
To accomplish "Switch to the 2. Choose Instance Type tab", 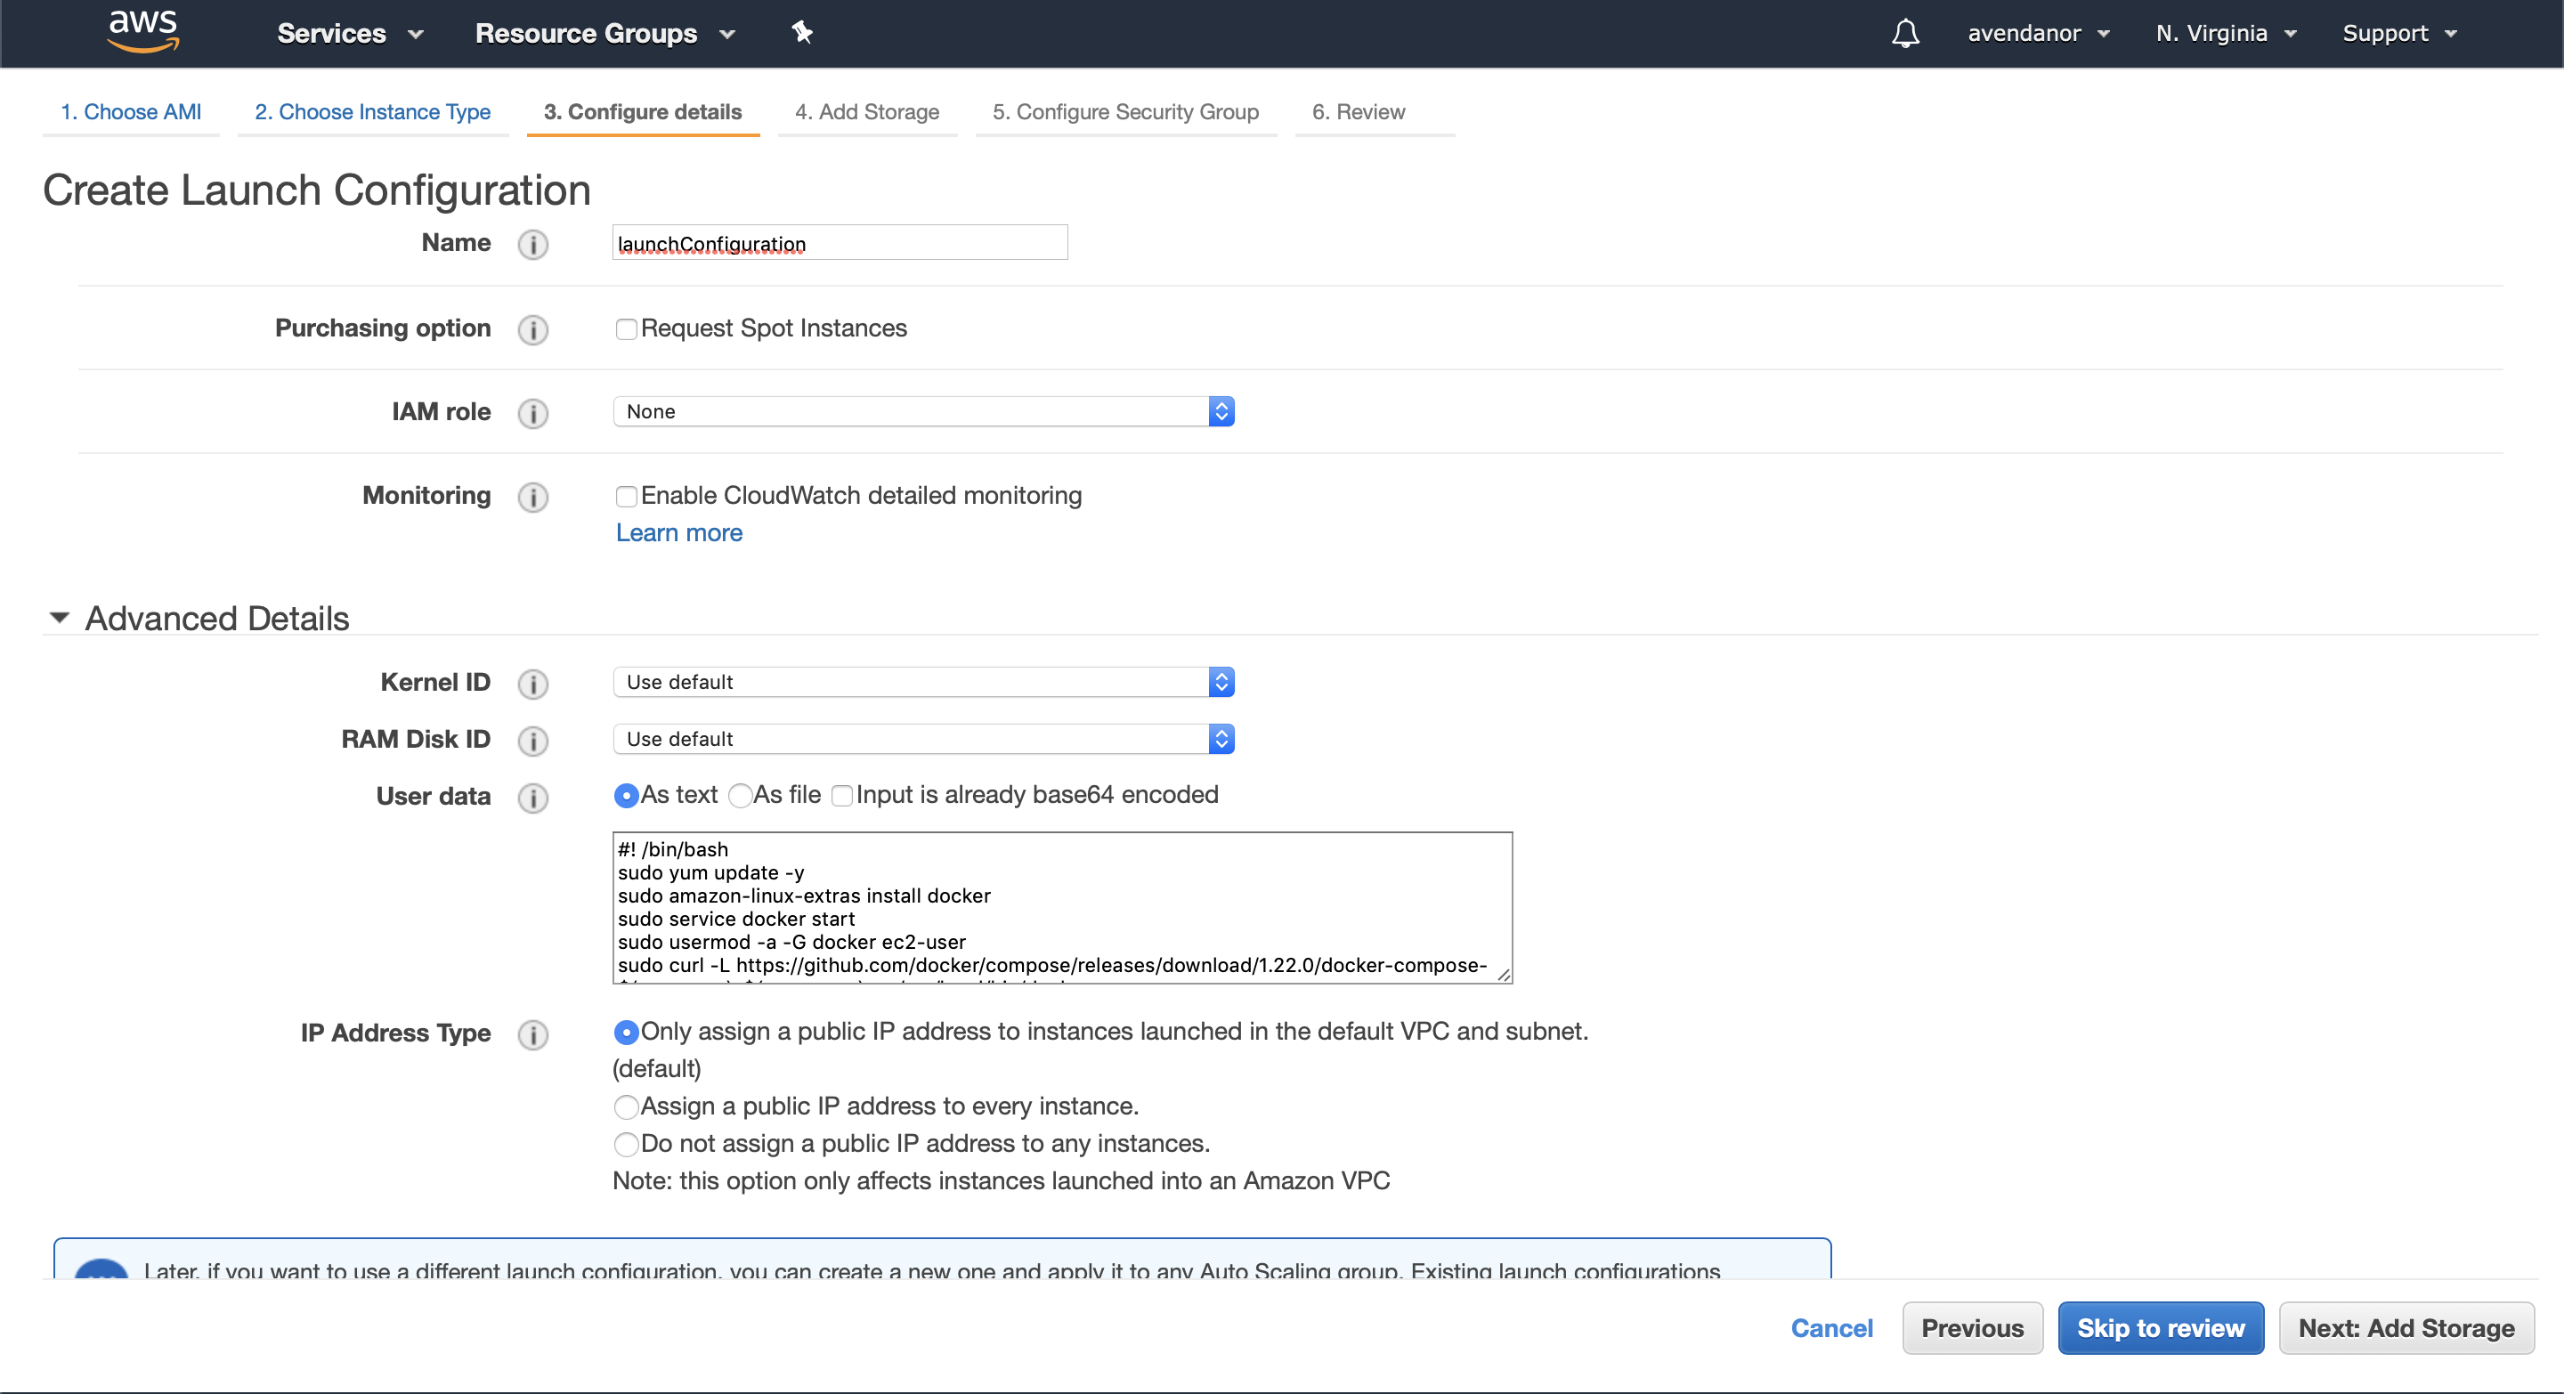I will tap(372, 111).
